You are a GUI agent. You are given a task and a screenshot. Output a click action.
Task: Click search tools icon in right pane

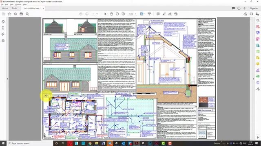pyautogui.click(x=258, y=20)
